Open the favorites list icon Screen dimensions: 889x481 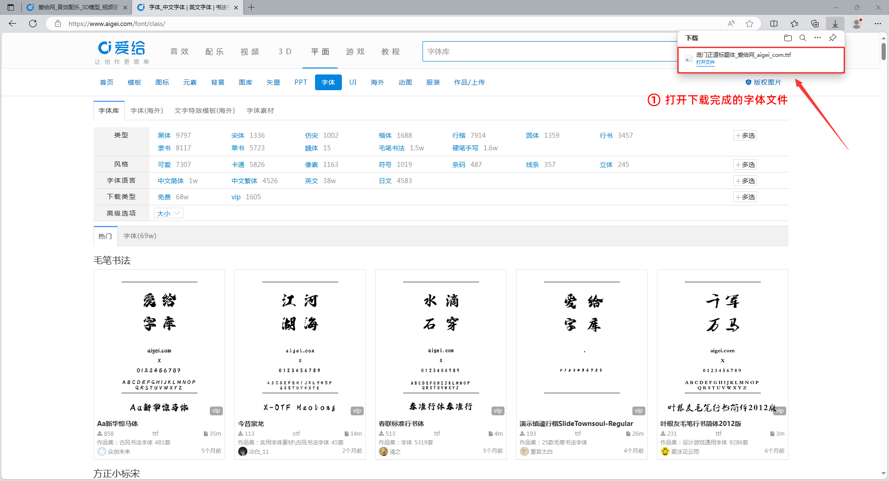794,24
